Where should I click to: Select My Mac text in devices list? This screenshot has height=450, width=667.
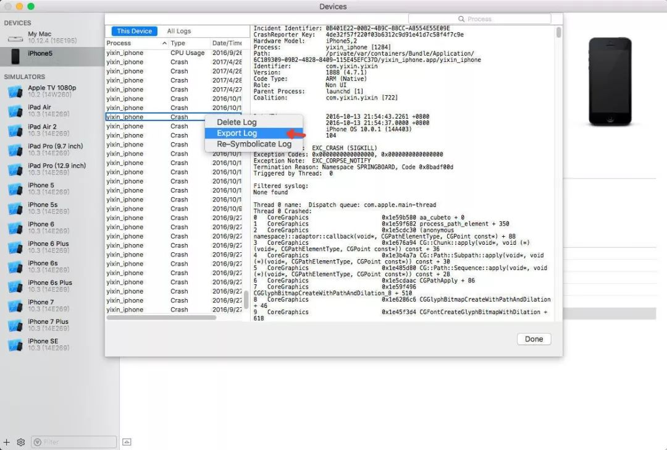point(40,33)
